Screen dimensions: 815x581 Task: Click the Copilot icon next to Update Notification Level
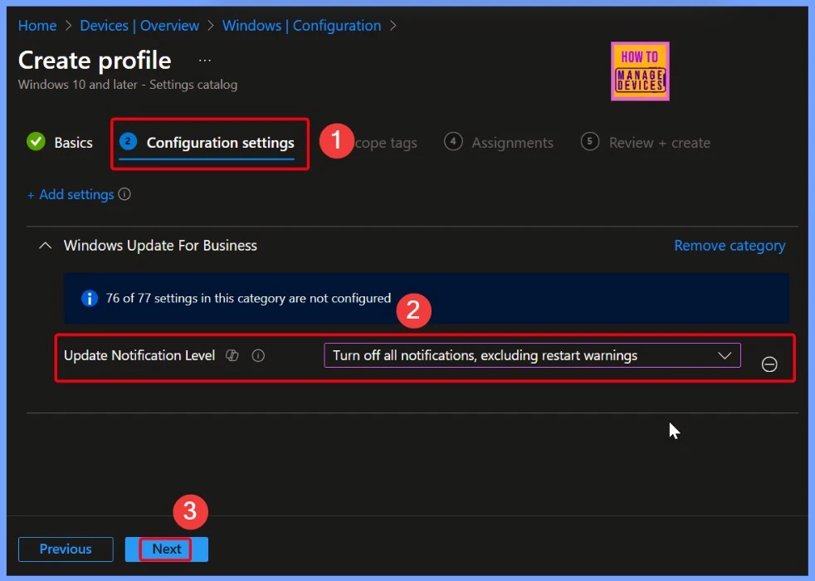pos(232,355)
